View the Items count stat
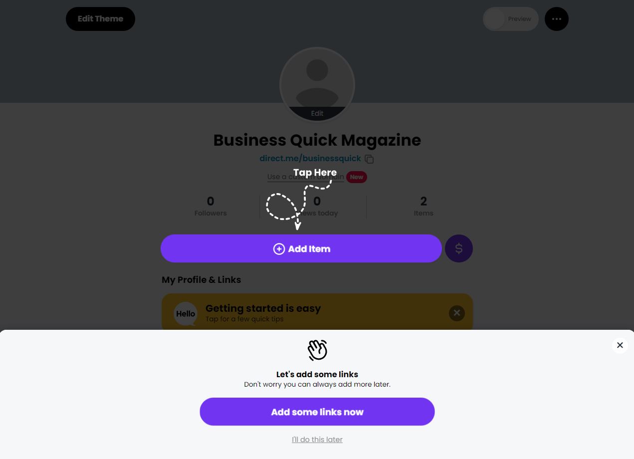 click(x=423, y=207)
